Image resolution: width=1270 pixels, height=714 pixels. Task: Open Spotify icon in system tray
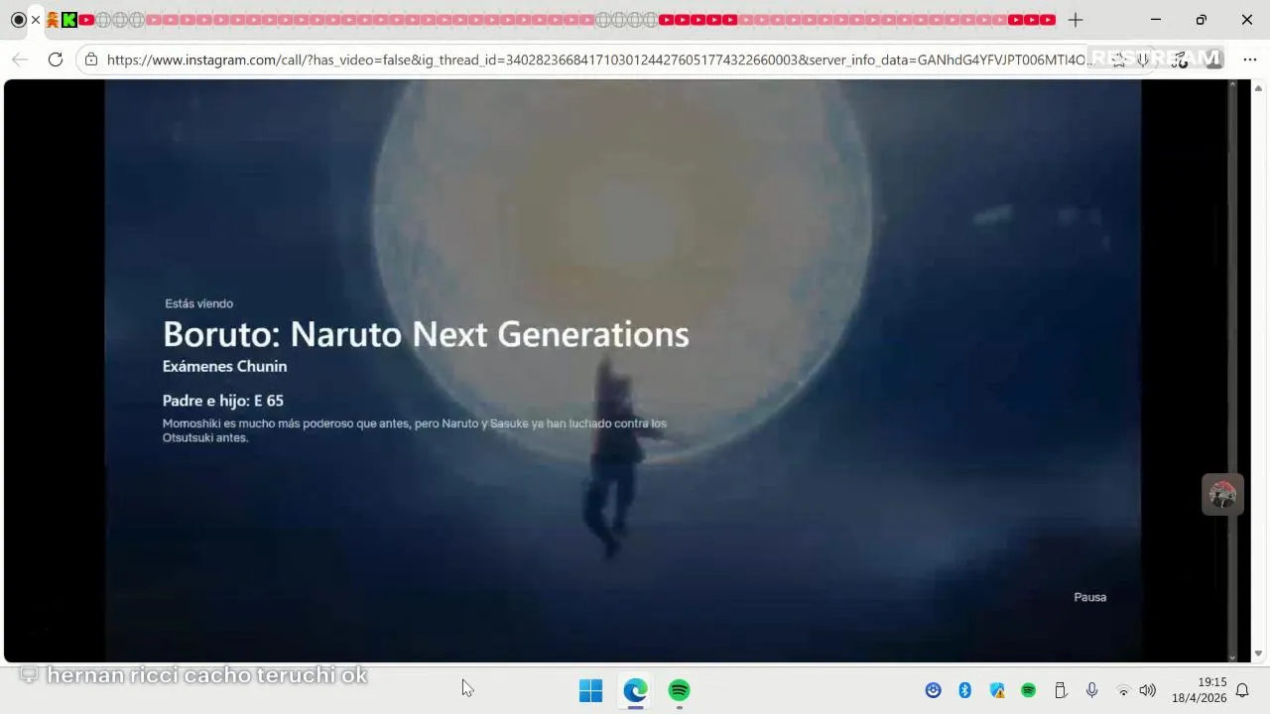(1029, 690)
